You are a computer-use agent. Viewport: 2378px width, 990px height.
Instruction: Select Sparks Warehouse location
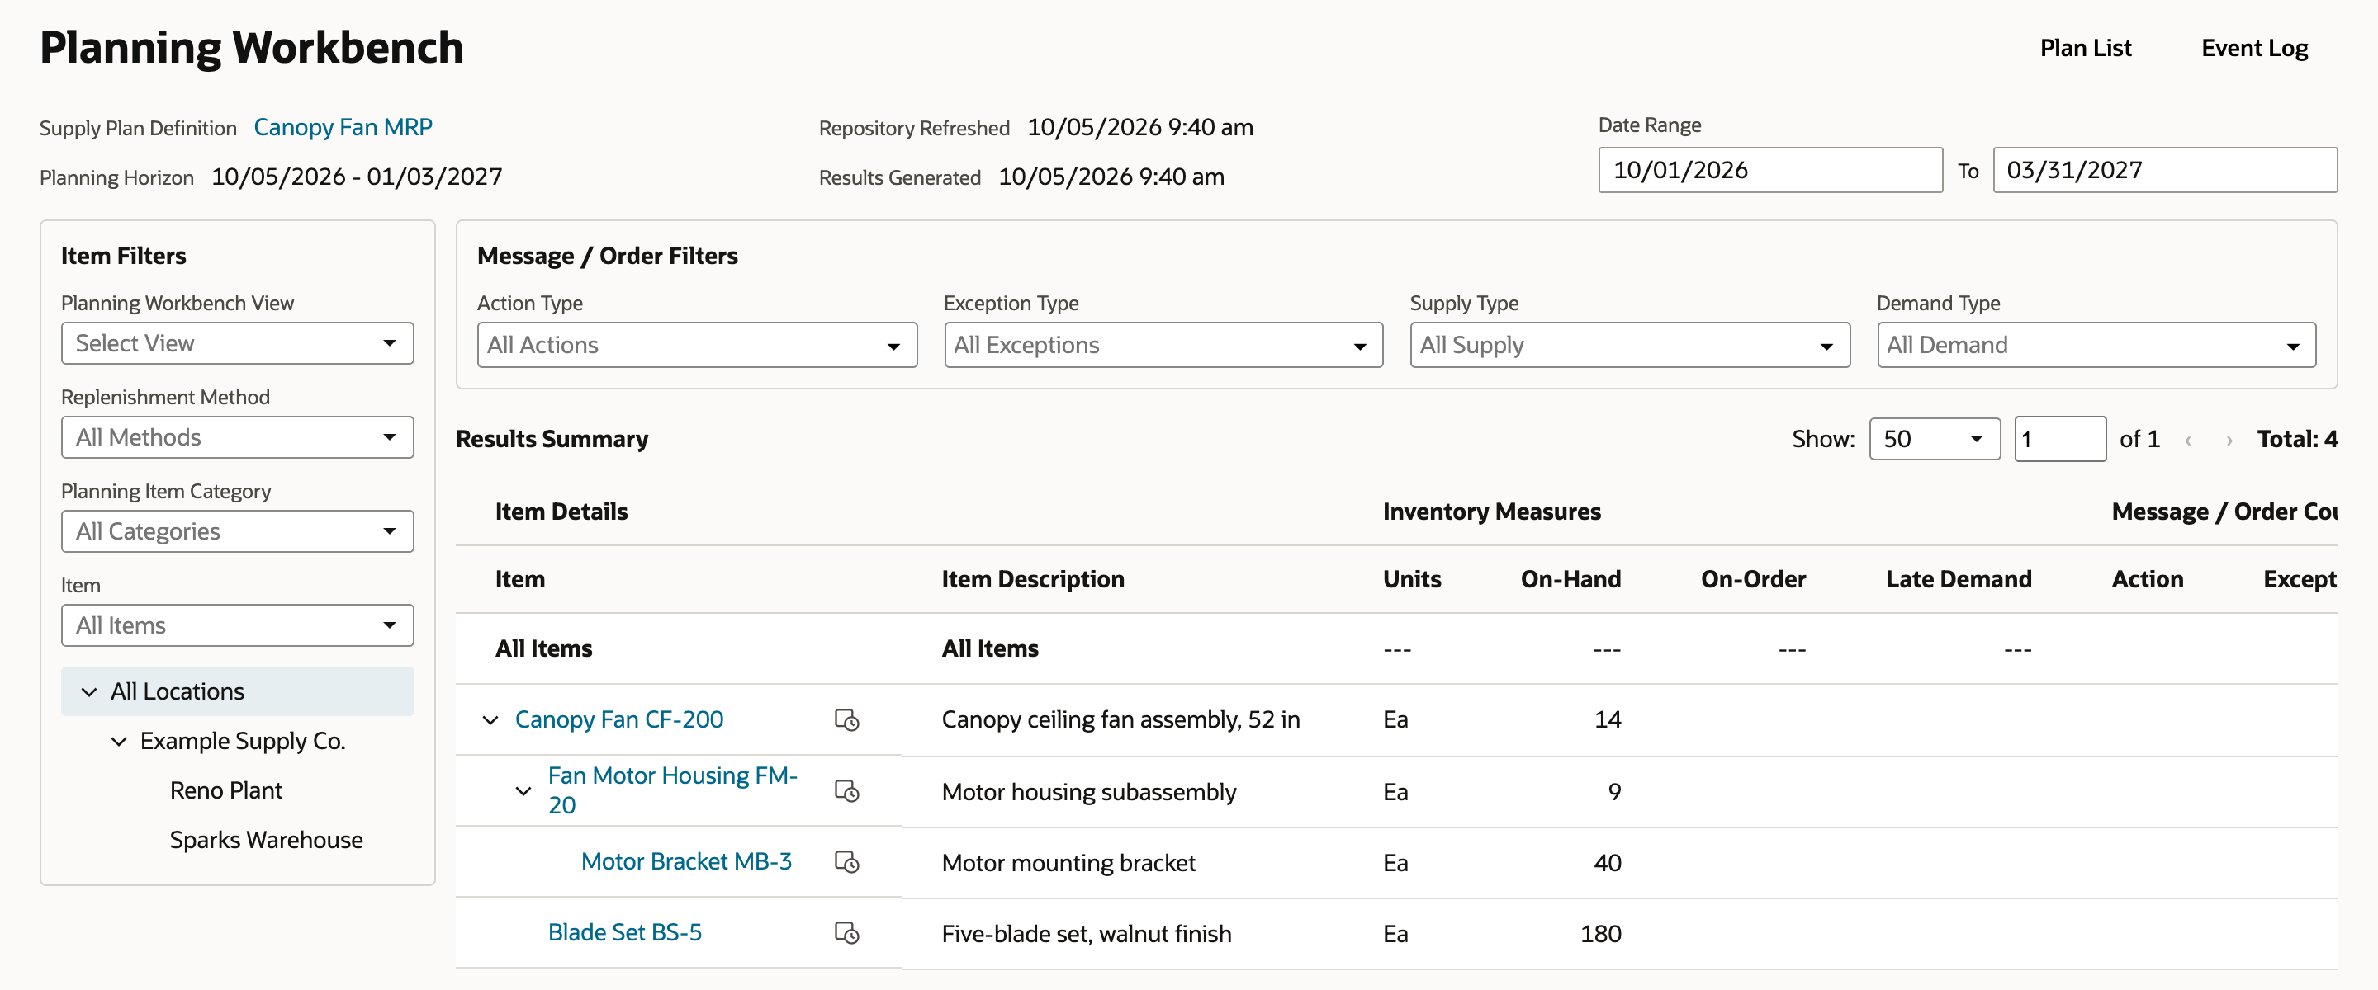[x=266, y=841]
